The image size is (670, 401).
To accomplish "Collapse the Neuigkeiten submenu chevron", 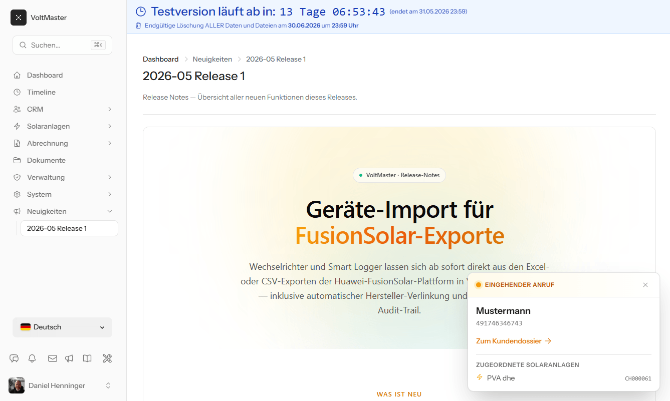I will click(110, 211).
